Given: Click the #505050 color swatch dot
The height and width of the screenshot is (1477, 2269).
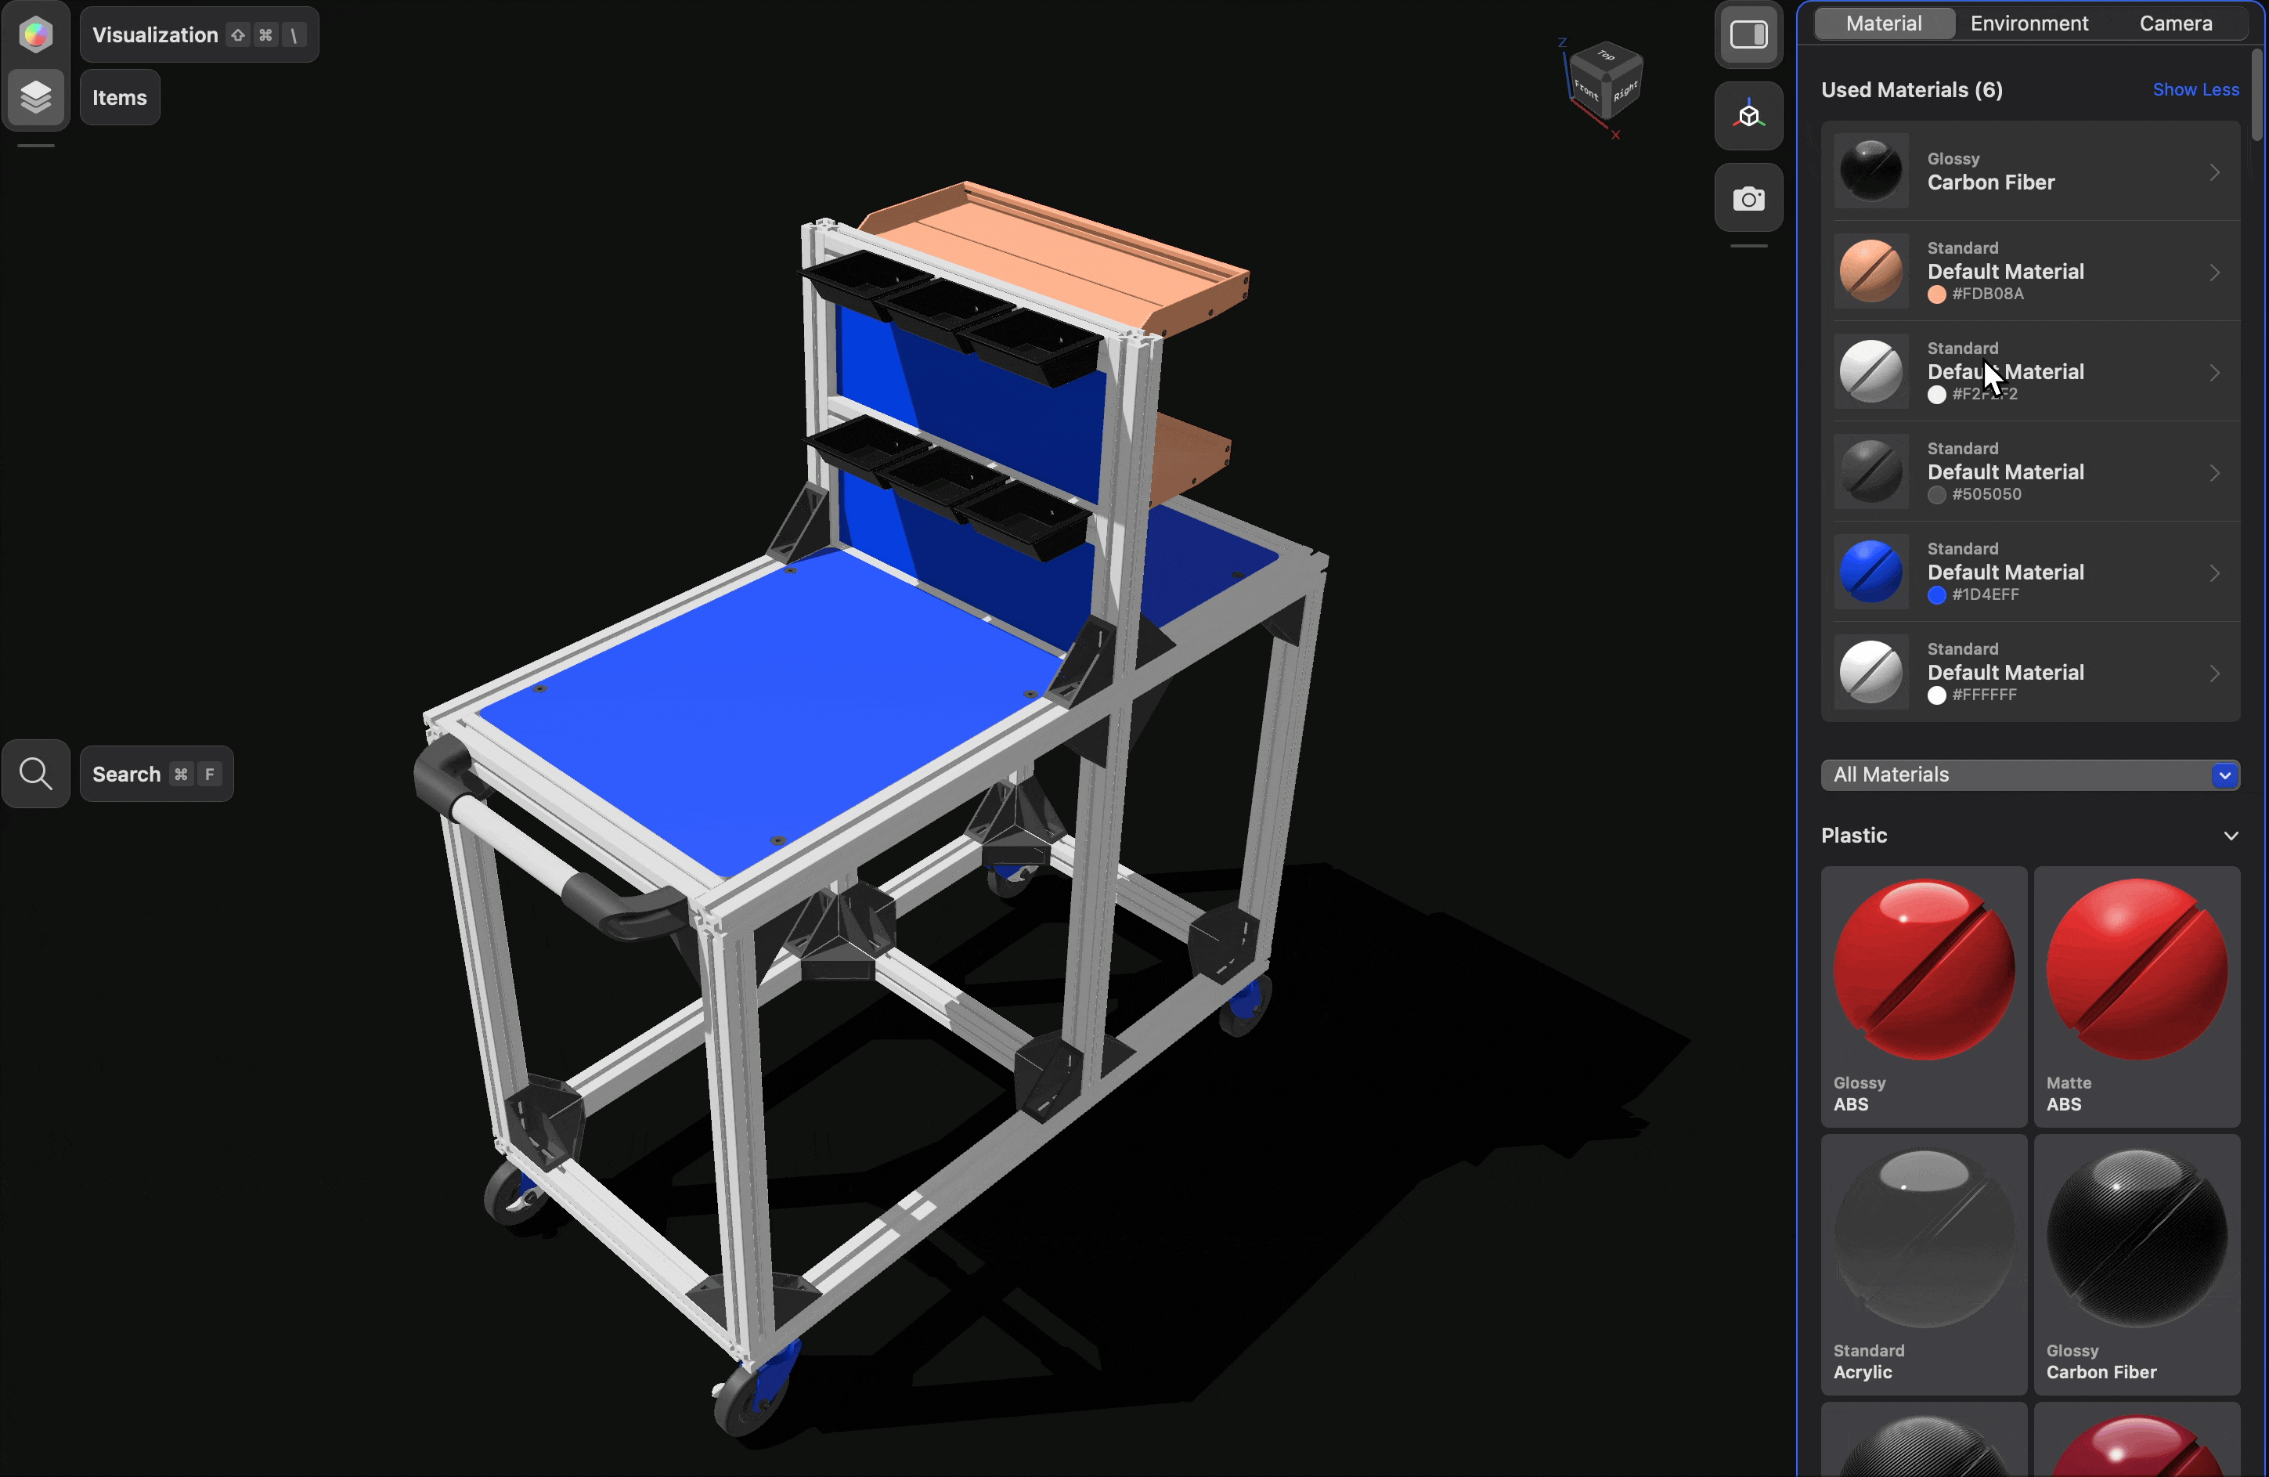Looking at the screenshot, I should coord(1936,495).
